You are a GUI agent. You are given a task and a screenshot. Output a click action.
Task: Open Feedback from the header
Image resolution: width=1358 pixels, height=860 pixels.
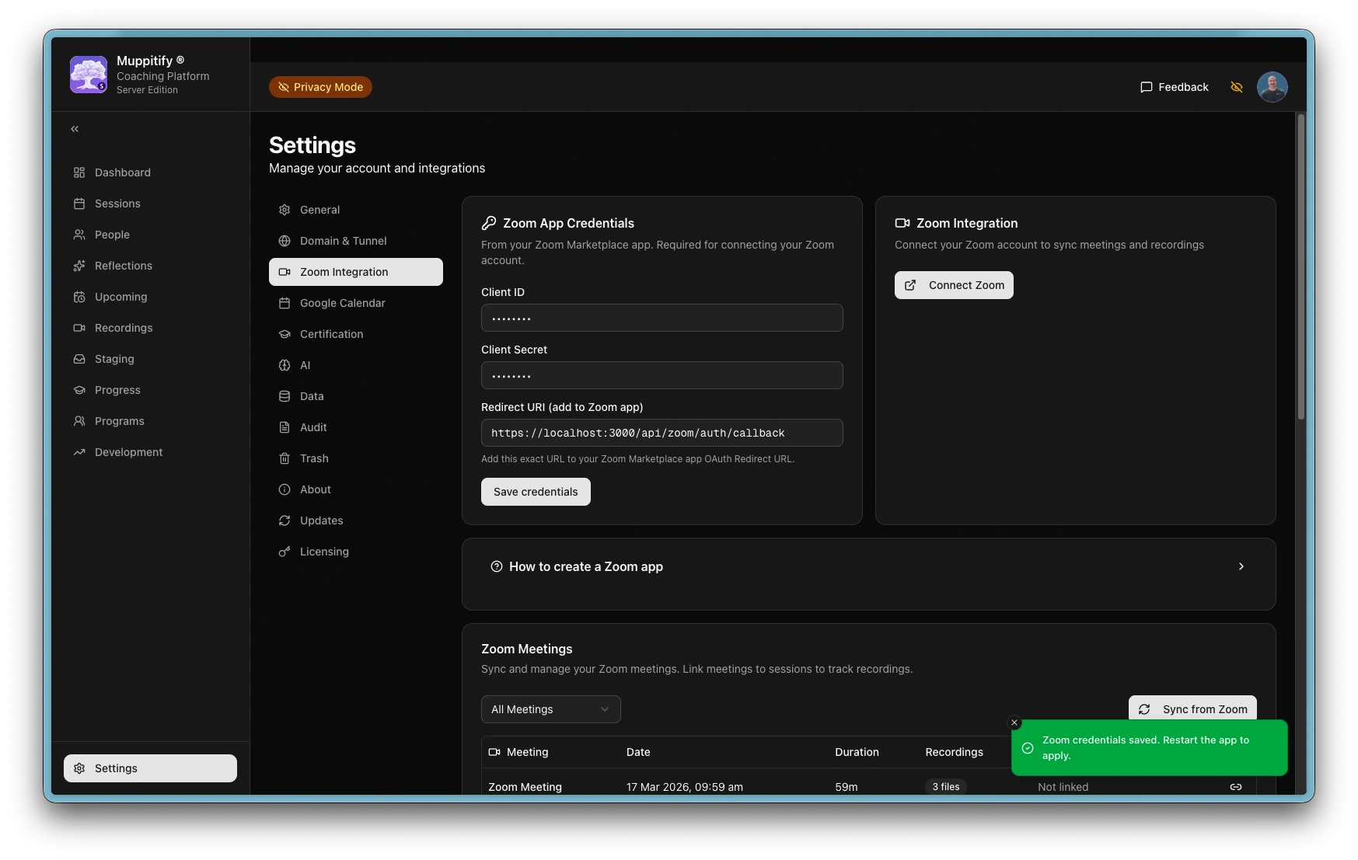1174,87
